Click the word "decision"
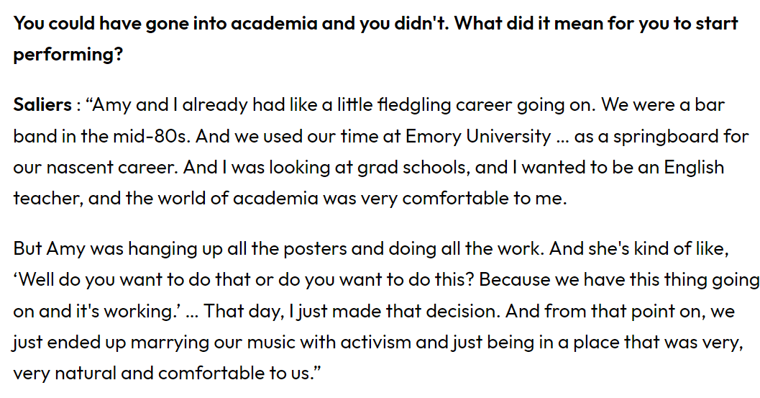This screenshot has width=760, height=398. [x=453, y=312]
